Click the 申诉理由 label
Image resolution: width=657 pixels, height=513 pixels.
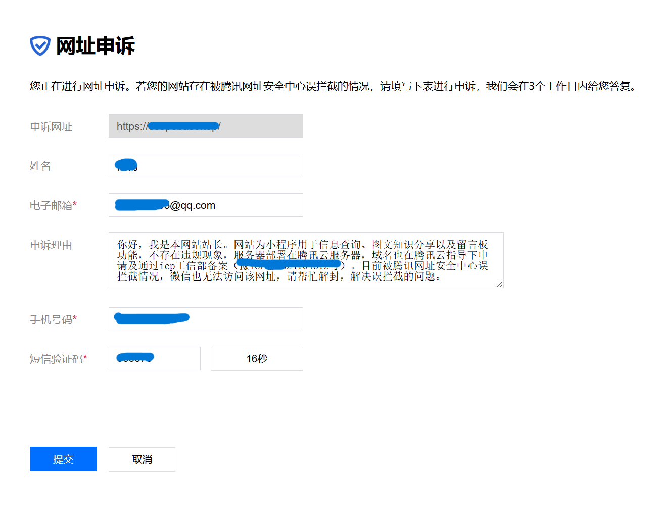point(51,245)
